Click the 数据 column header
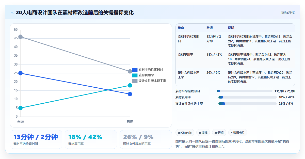The width and height of the screenshot is (305, 159). 210,28
